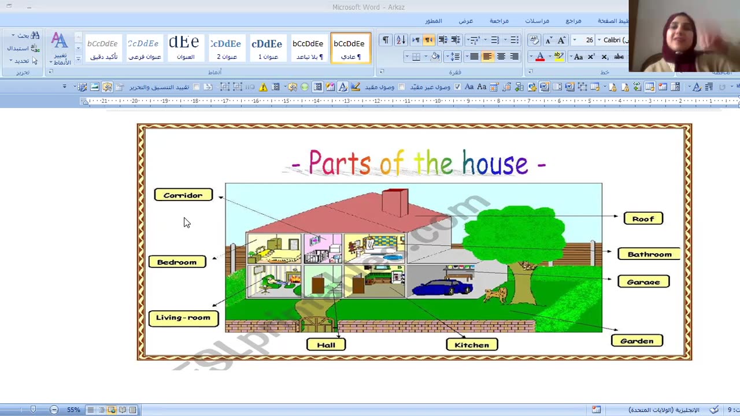Set right-to-left text direction
This screenshot has width=740, height=416.
(x=428, y=40)
